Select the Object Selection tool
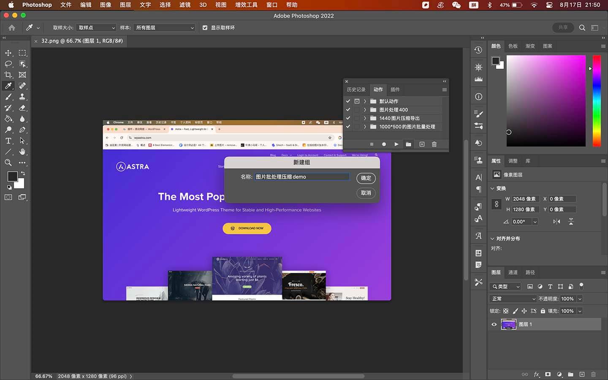608x380 pixels. (x=22, y=64)
